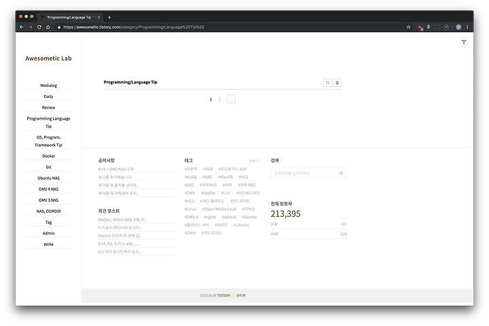Open the red extension icon with badge
This screenshot has width=489, height=326.
[420, 27]
